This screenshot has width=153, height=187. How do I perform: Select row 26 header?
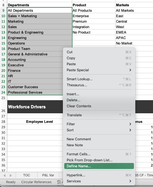tap(4, 107)
